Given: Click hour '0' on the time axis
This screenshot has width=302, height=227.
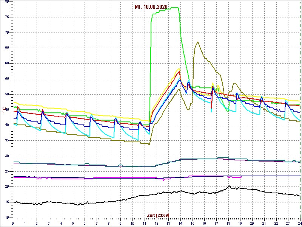Looking at the screenshot, I should (x=13, y=224).
